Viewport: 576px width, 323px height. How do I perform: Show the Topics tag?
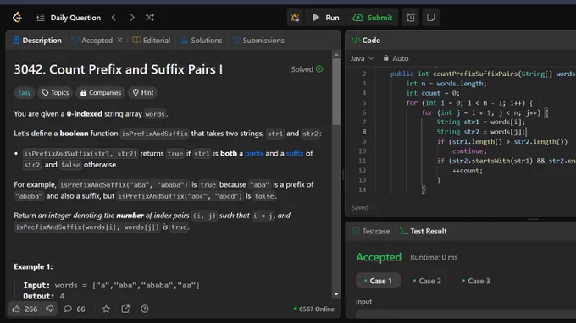[x=55, y=92]
